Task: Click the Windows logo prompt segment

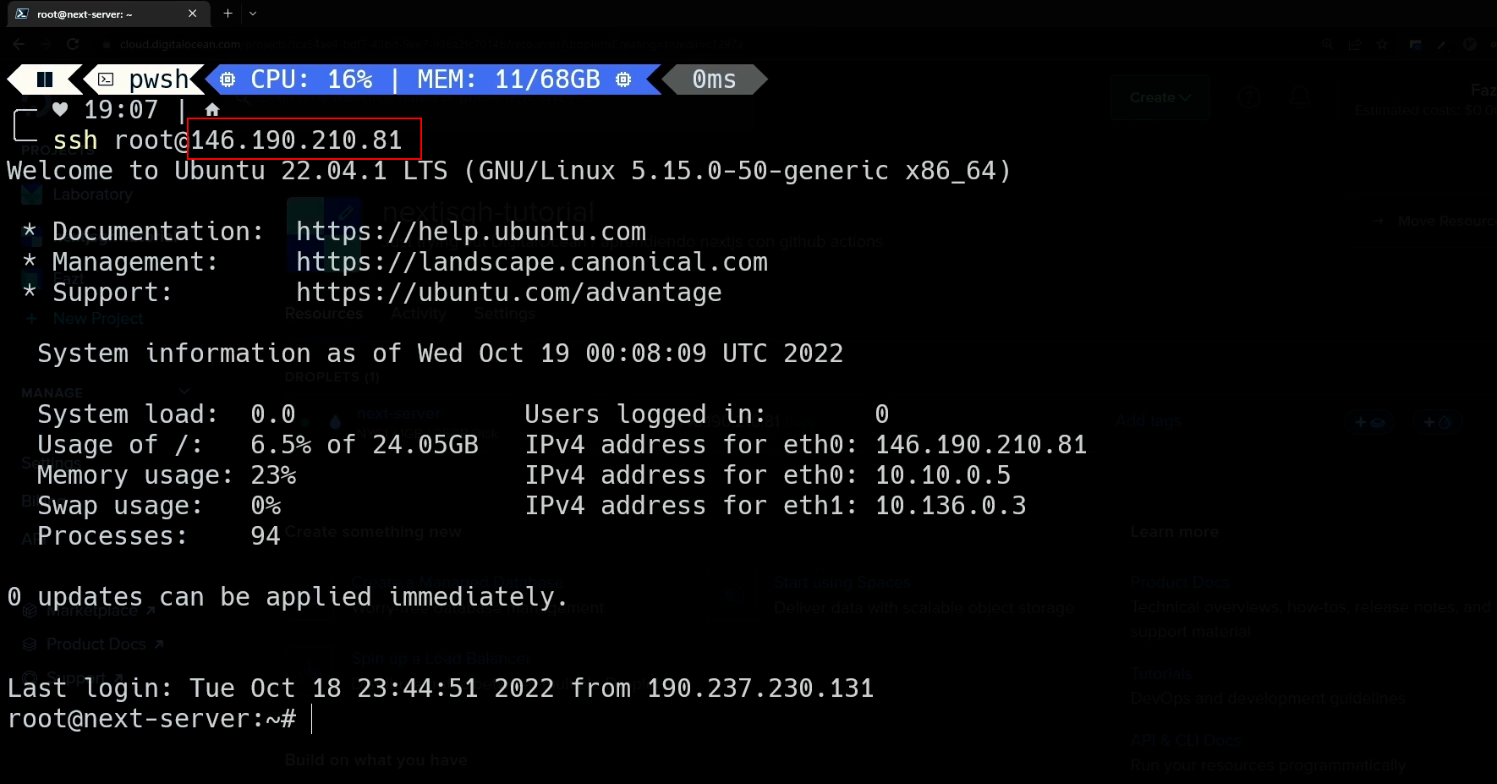Action: click(x=45, y=79)
